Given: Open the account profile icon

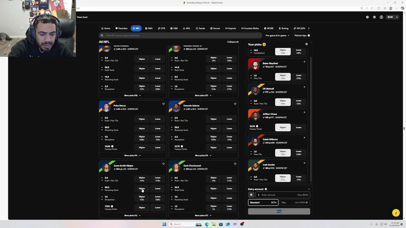Looking at the screenshot, I should pos(381,17).
